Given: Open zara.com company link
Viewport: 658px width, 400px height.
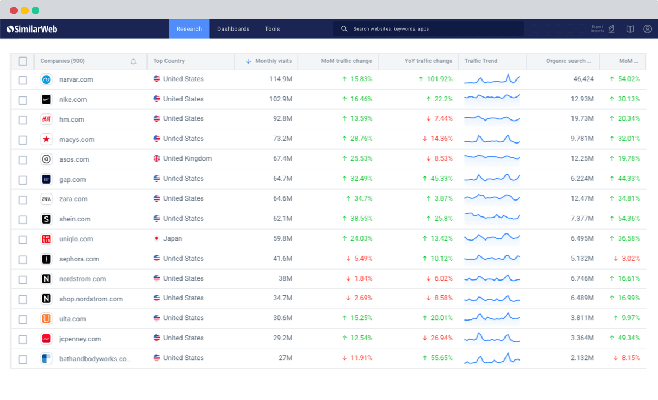Looking at the screenshot, I should pos(73,199).
